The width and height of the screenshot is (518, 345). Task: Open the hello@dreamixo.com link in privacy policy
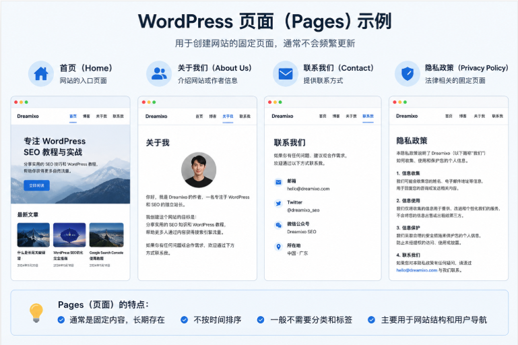click(416, 270)
